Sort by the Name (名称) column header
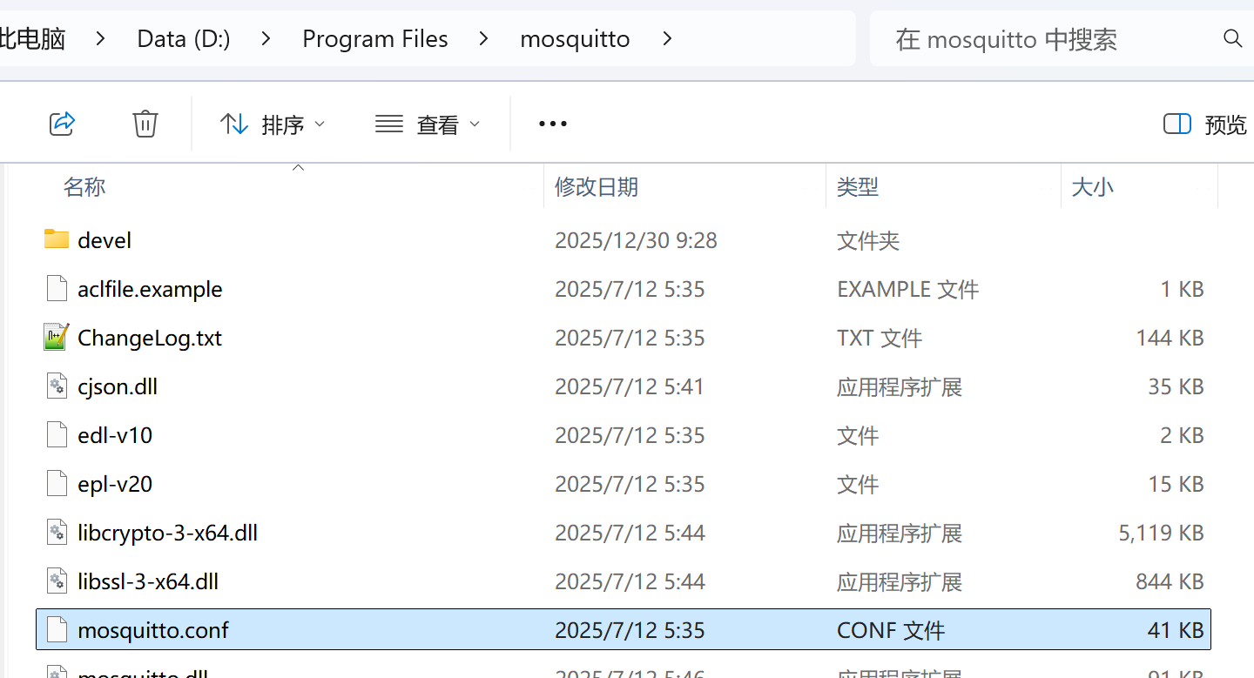The width and height of the screenshot is (1254, 678). (x=84, y=186)
